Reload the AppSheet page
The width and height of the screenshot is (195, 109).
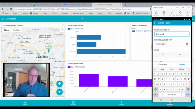pos(11,9)
